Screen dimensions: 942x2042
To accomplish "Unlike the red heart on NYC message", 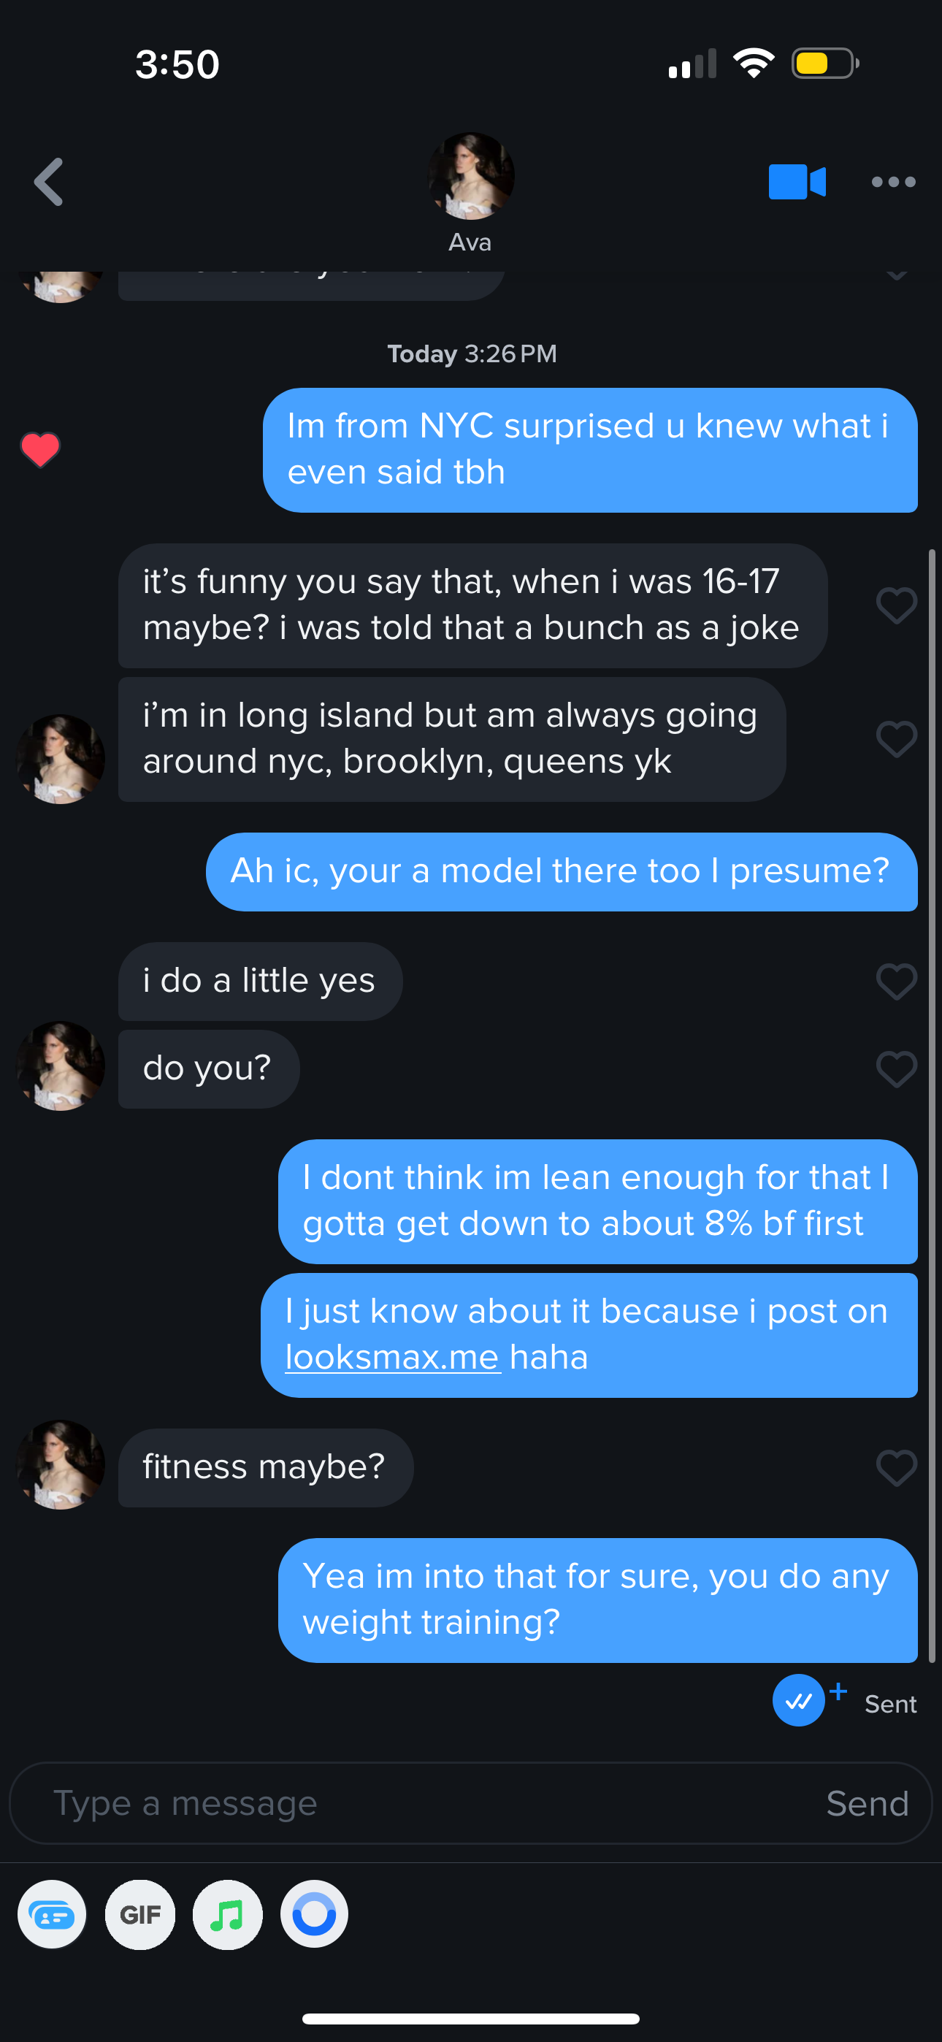I will pos(39,449).
